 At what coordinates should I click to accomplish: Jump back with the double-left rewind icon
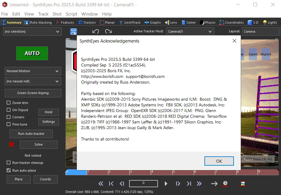pyautogui.click(x=101, y=184)
